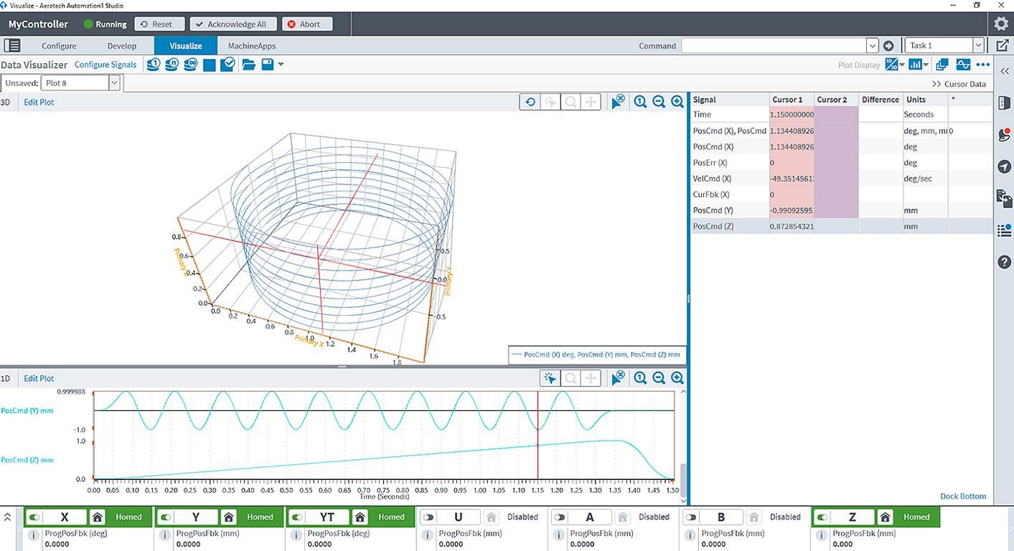Click Edit Plot for 1D plot
This screenshot has width=1014, height=551.
tap(39, 378)
